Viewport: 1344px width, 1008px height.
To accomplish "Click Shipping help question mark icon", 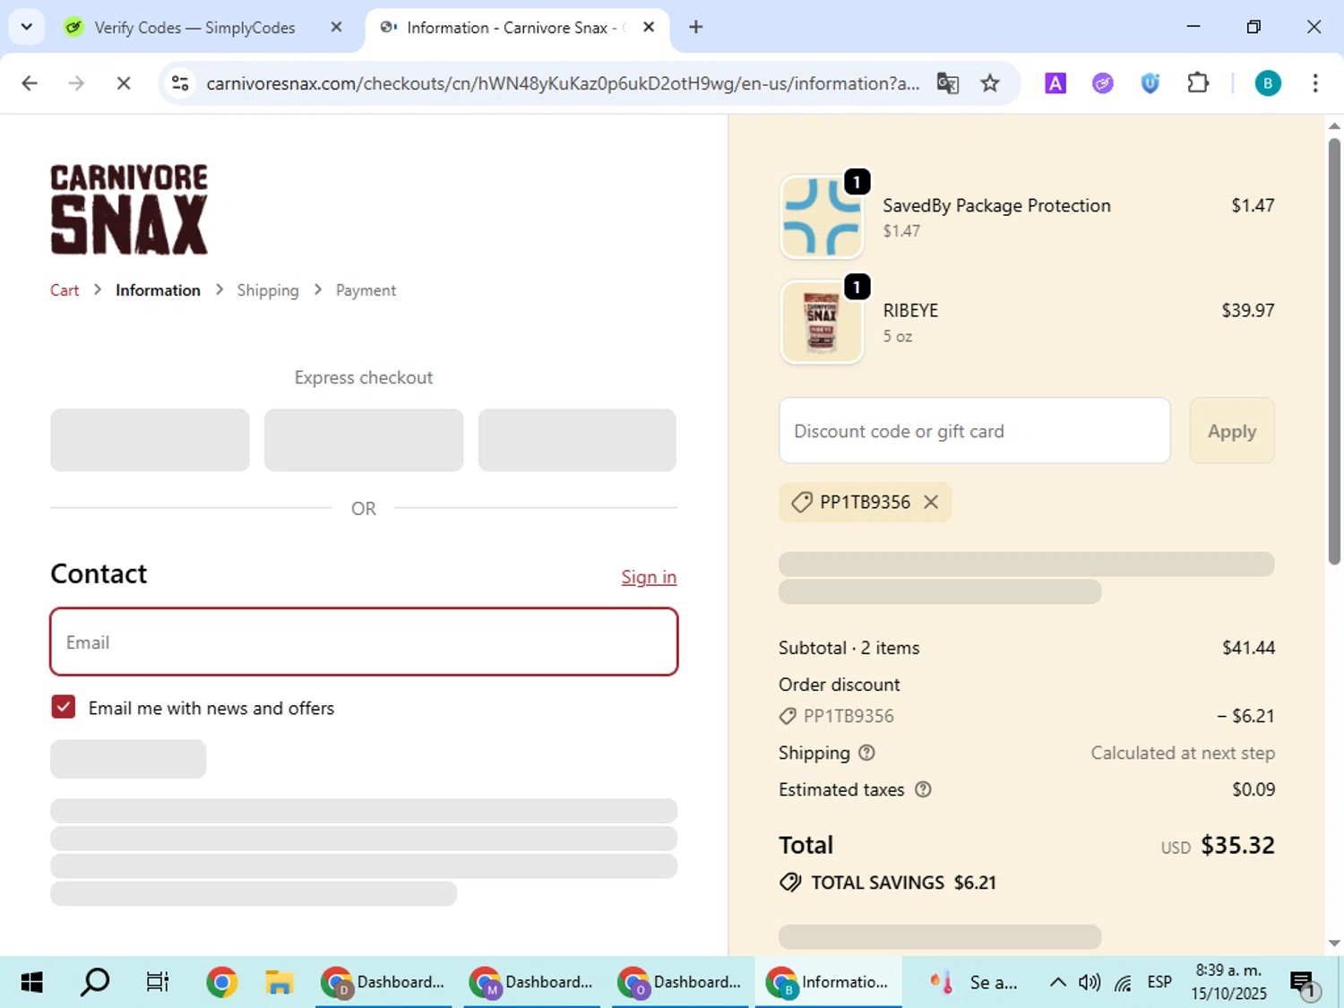I will (866, 753).
